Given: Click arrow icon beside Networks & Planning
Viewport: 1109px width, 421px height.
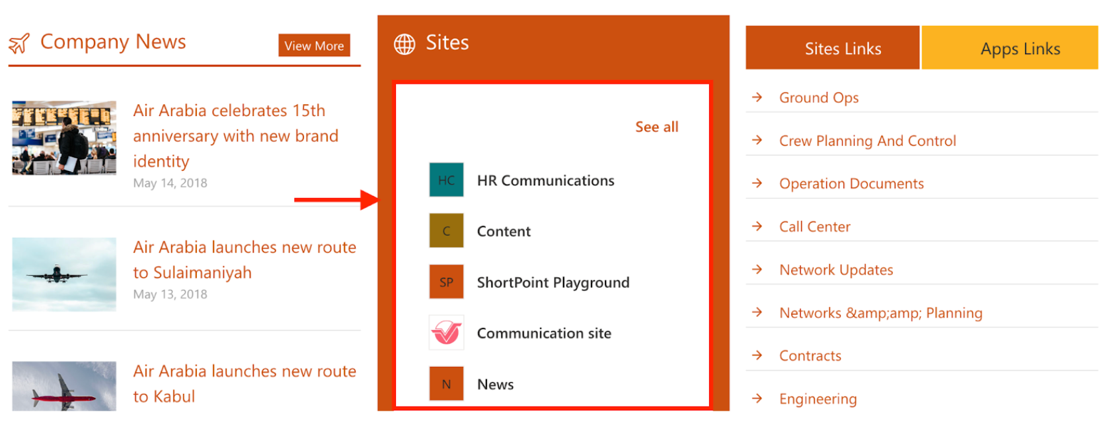Looking at the screenshot, I should pos(757,312).
